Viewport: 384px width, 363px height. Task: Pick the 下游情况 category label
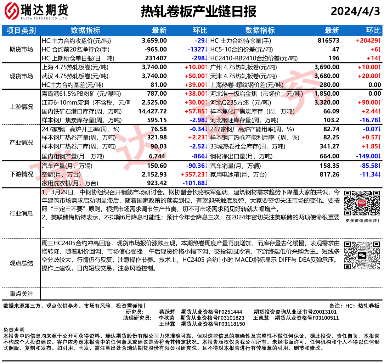point(21,174)
